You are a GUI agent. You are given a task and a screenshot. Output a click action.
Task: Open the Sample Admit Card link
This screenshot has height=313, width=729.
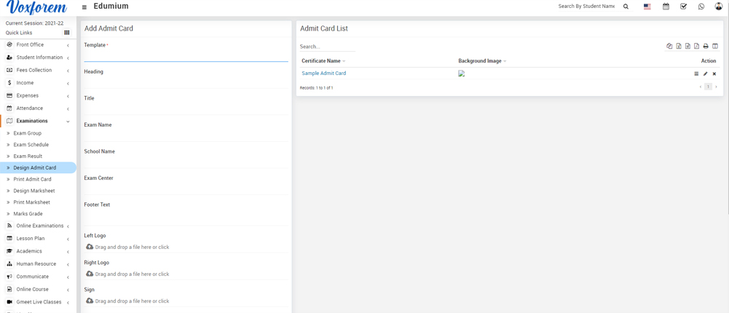[x=323, y=74]
